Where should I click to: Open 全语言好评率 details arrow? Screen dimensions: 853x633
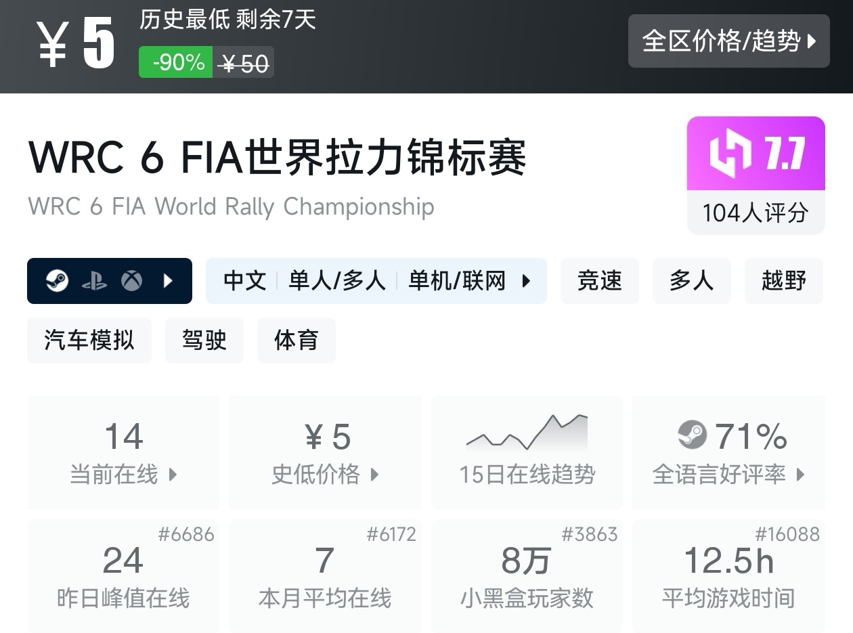coord(800,475)
